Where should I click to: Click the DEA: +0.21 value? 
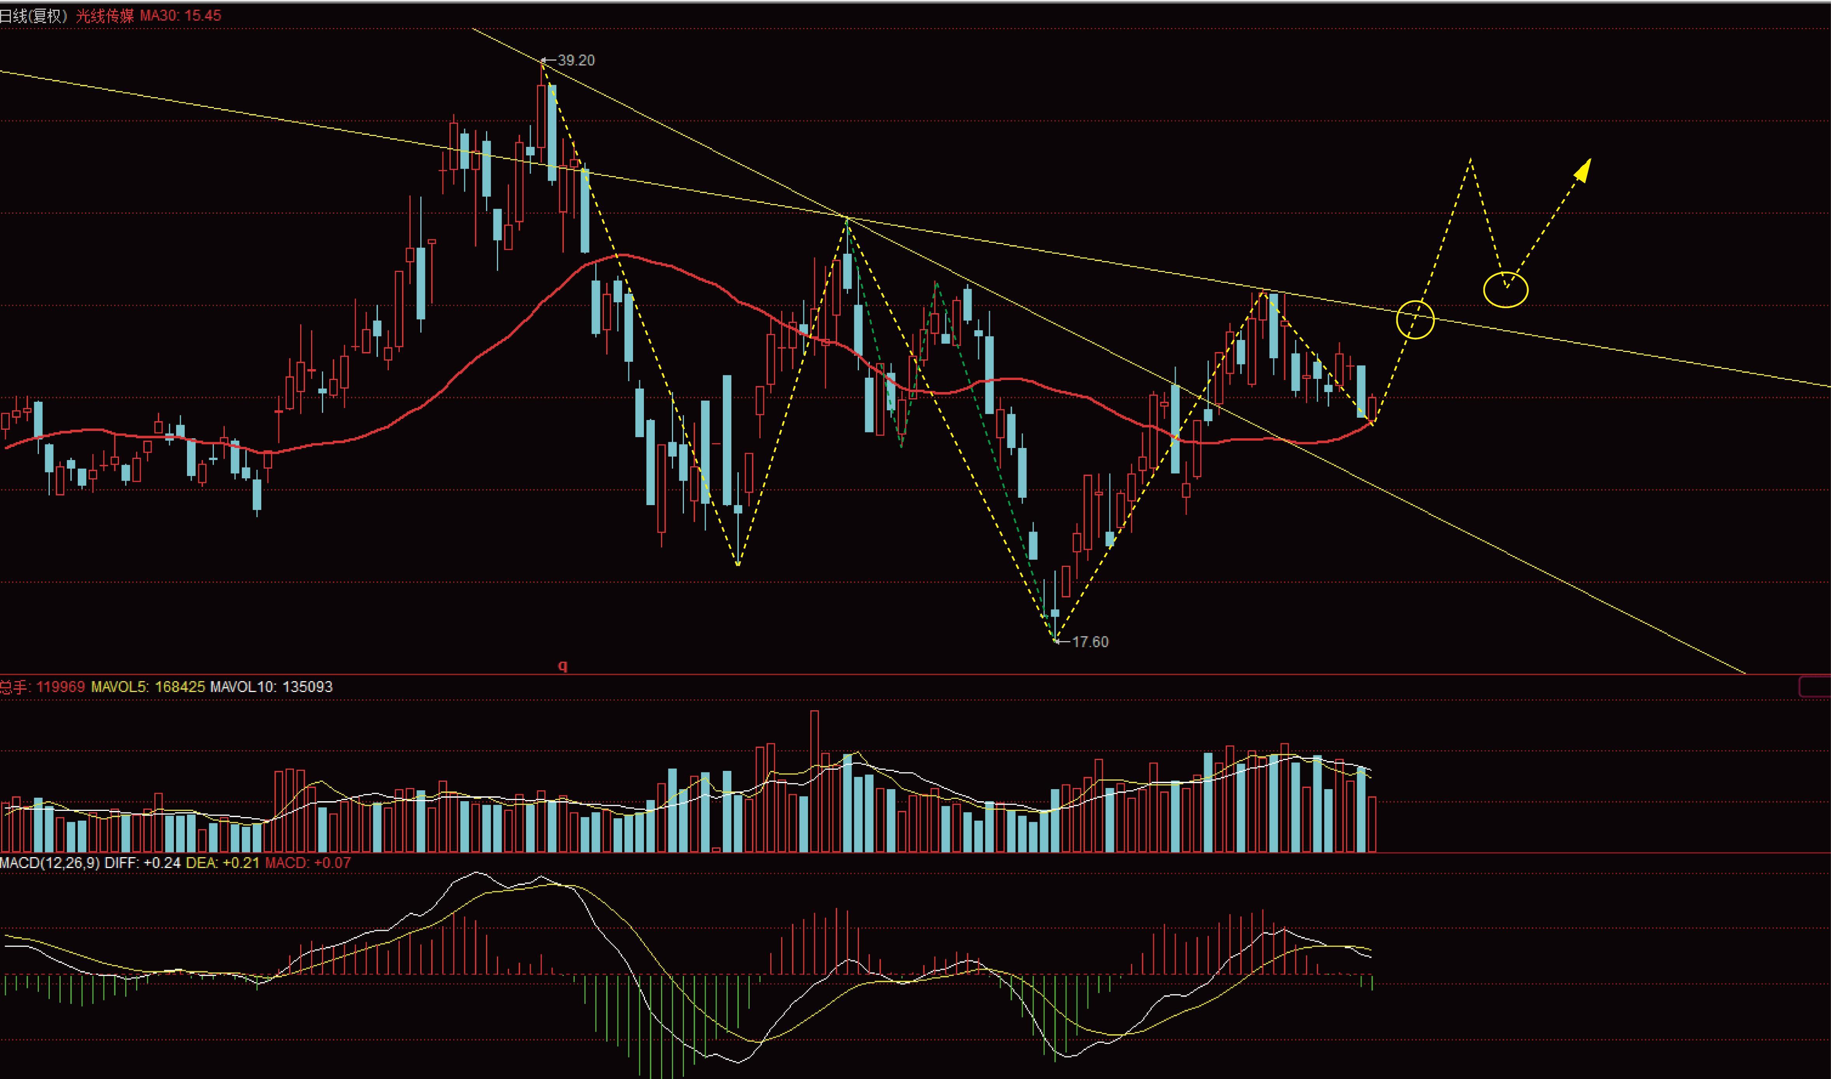click(x=222, y=864)
